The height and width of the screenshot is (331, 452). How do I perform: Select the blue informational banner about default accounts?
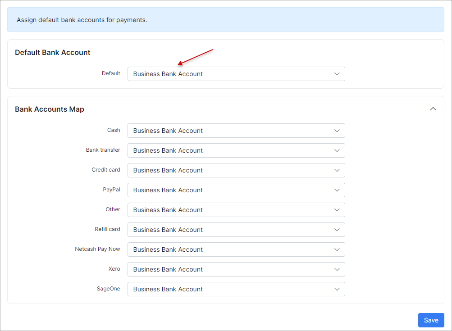(x=225, y=19)
